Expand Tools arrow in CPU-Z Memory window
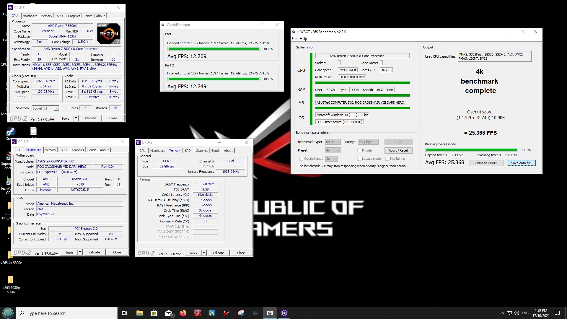 pos(204,253)
